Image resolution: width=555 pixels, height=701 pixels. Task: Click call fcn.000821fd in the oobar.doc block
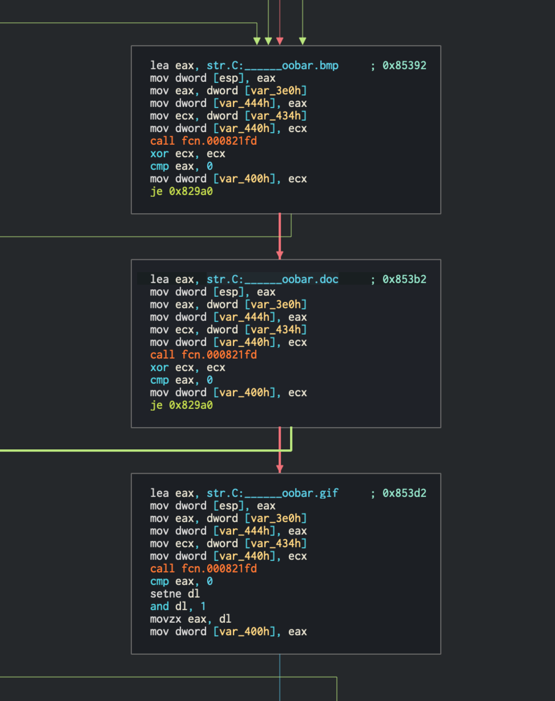204,355
